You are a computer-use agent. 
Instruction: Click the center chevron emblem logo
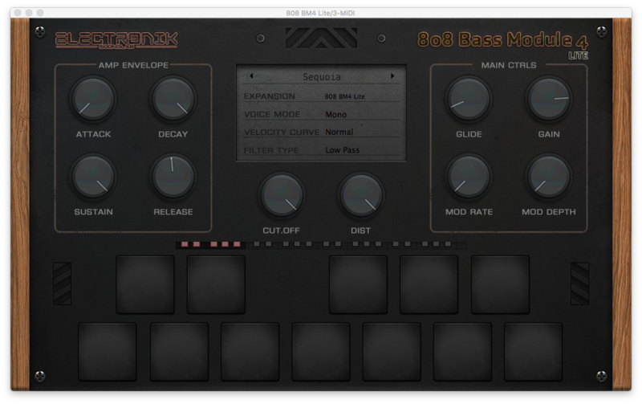point(321,38)
